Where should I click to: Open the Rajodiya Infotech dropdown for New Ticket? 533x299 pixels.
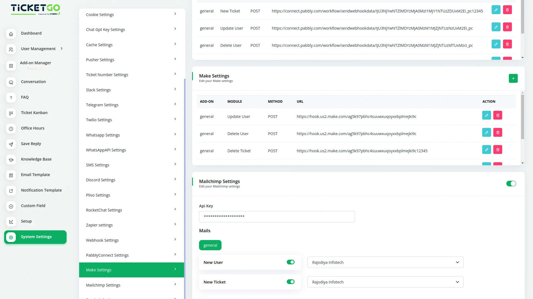click(385, 282)
